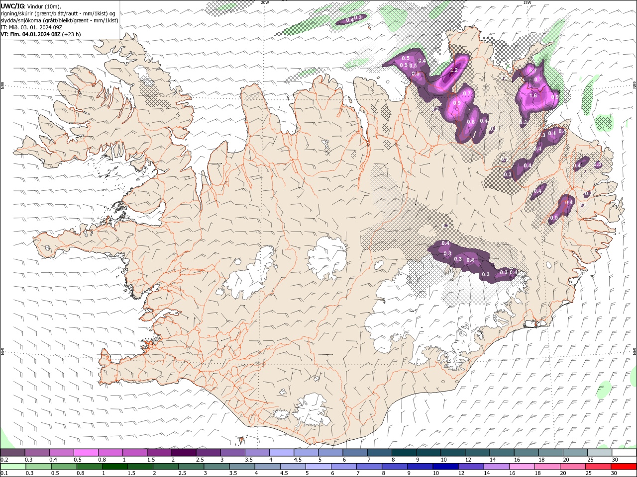Select the lower legend swatch labeled 2.5
Screen dimensions: 637x477
[191, 467]
